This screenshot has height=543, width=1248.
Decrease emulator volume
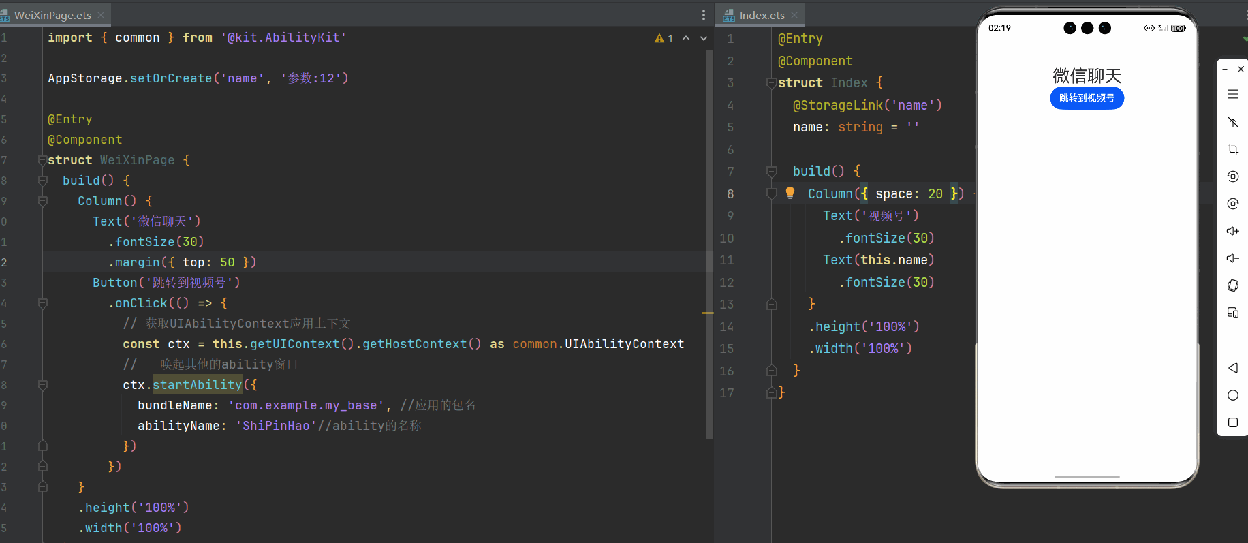click(1232, 258)
